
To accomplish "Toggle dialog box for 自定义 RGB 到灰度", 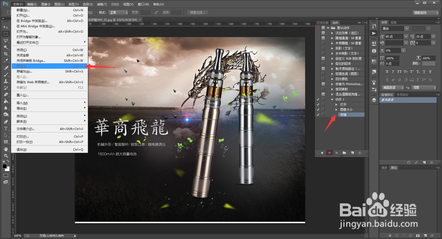I will 323,59.
